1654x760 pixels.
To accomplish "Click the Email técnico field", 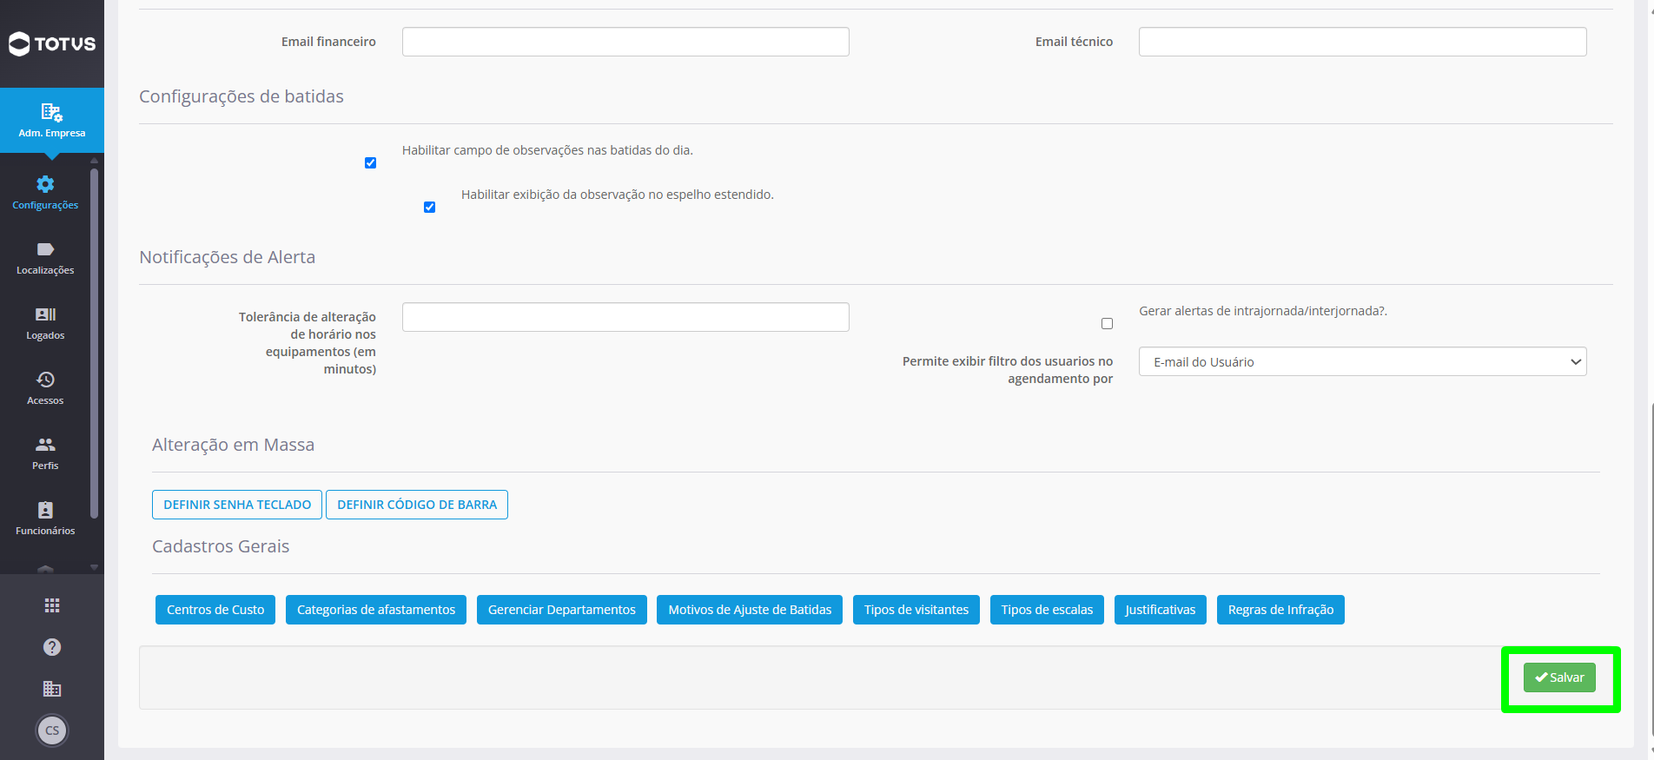I will [x=1362, y=42].
